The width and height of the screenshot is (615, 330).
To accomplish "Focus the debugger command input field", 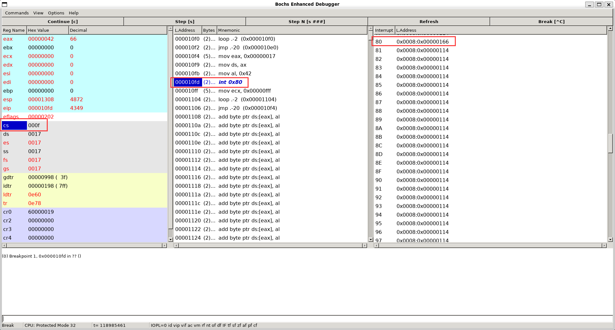I will (307, 319).
